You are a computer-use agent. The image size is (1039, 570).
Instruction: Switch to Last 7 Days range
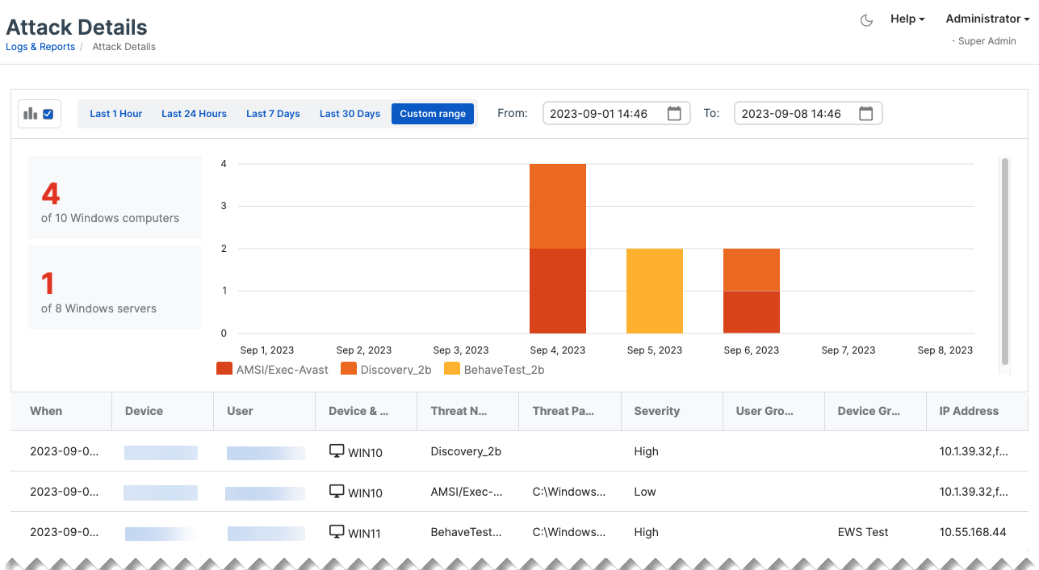273,114
